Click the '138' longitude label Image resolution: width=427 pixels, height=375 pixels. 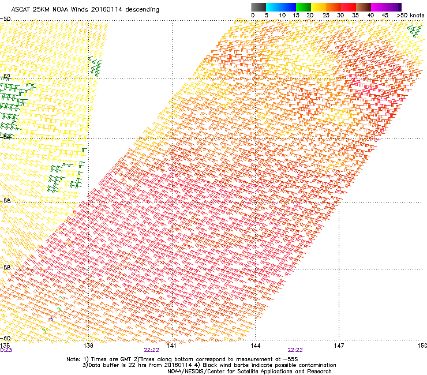click(x=88, y=346)
